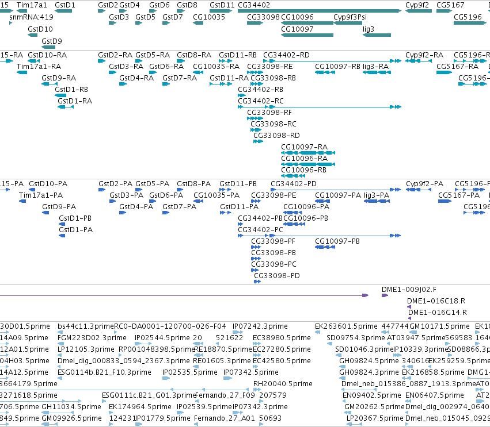Select transcript GstD4-RA
Image resolution: width=490 pixels, height=427 pixels.
click(x=123, y=84)
